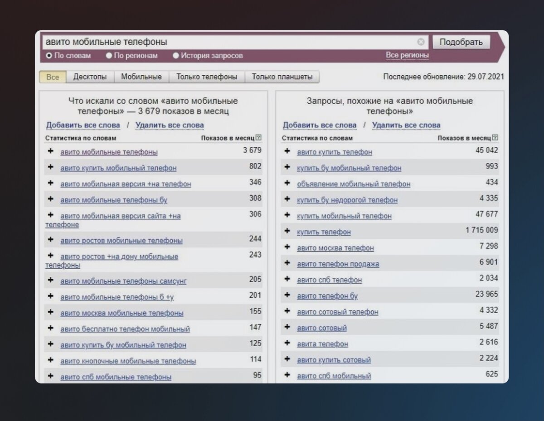Click left panel 'Добавить все слова' link

coord(83,126)
